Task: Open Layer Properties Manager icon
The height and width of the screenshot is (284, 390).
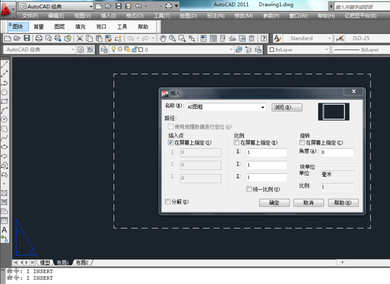Action: point(104,49)
